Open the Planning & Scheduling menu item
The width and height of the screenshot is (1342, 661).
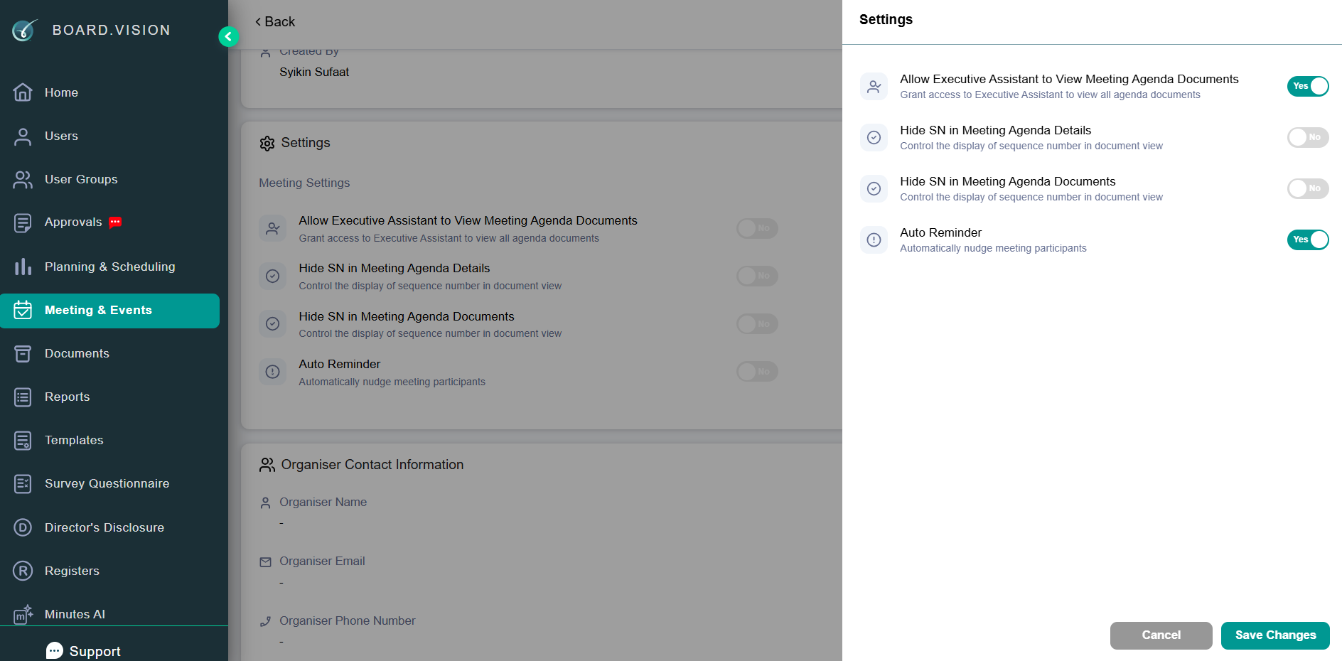pyautogui.click(x=110, y=267)
